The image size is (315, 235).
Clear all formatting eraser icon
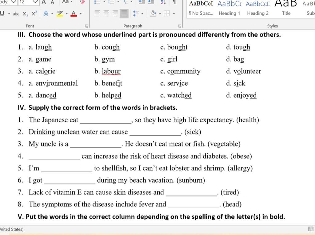[82, 2]
